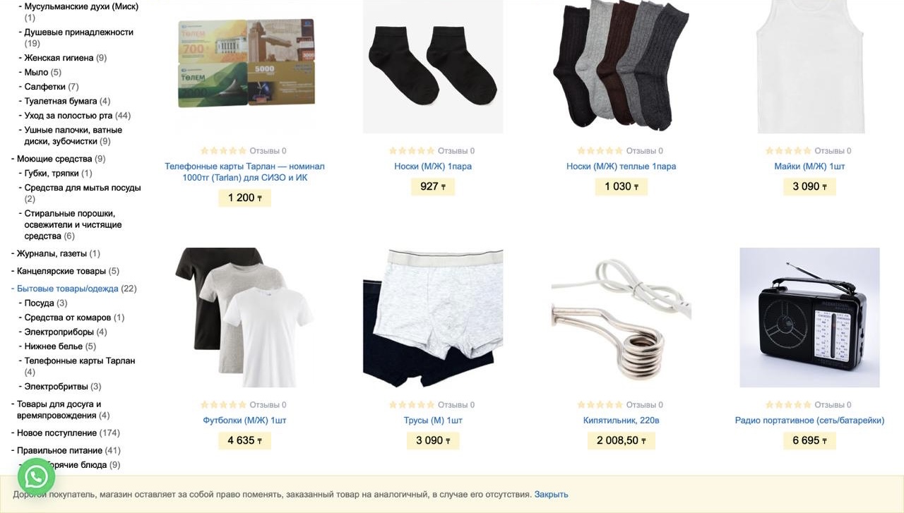Image resolution: width=904 pixels, height=513 pixels.
Task: Click star rating under Радио портативное
Action: point(788,404)
